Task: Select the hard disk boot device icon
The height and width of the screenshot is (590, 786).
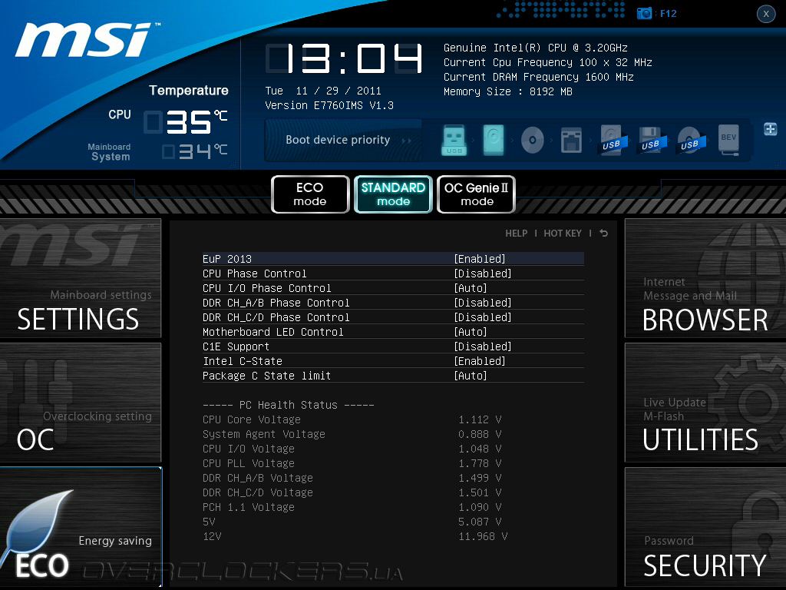Action: pos(494,140)
